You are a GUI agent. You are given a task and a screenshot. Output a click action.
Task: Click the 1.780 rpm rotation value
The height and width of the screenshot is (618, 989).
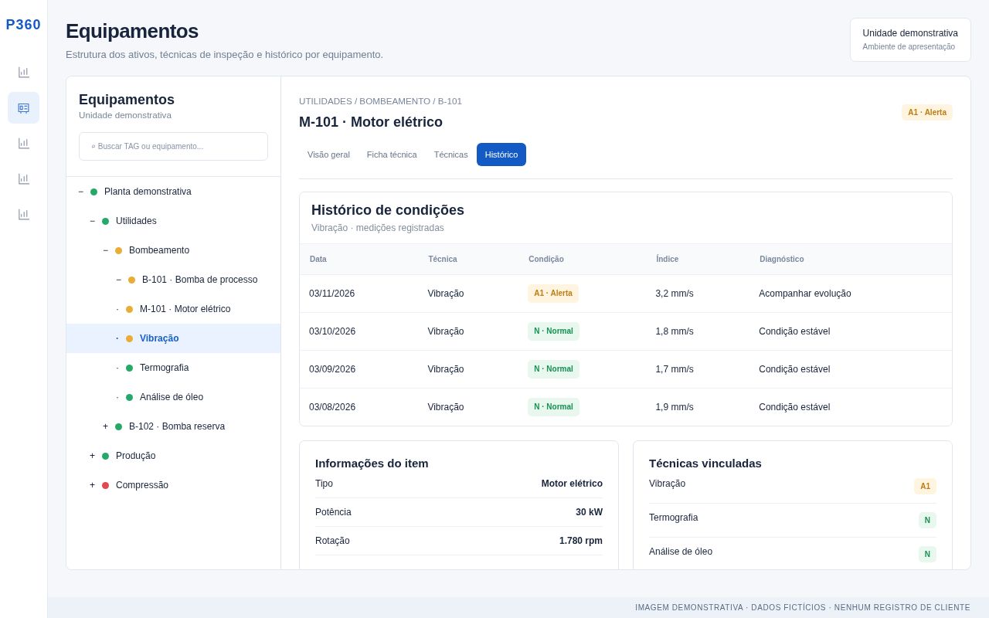pyautogui.click(x=581, y=541)
